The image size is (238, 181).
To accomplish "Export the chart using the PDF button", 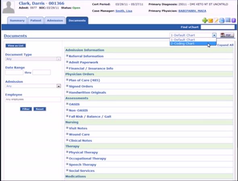I will click(x=227, y=35).
